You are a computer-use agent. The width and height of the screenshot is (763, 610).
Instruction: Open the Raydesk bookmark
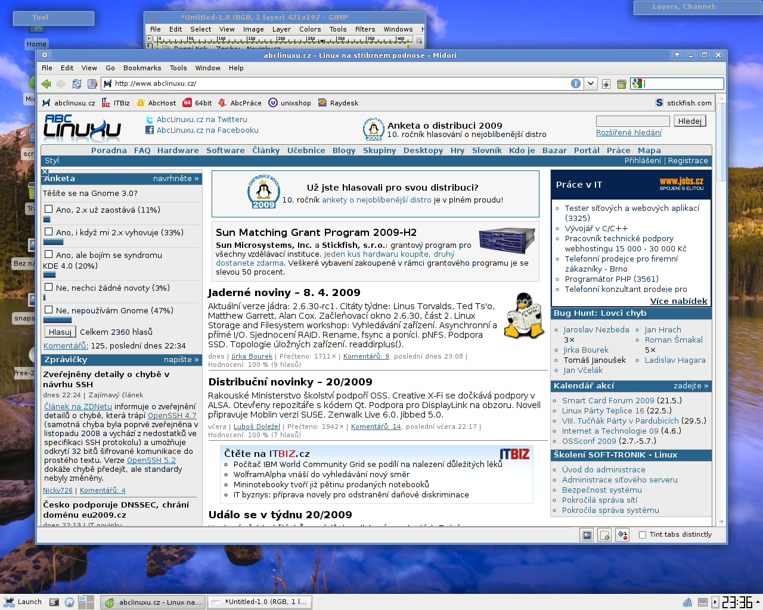coord(338,103)
